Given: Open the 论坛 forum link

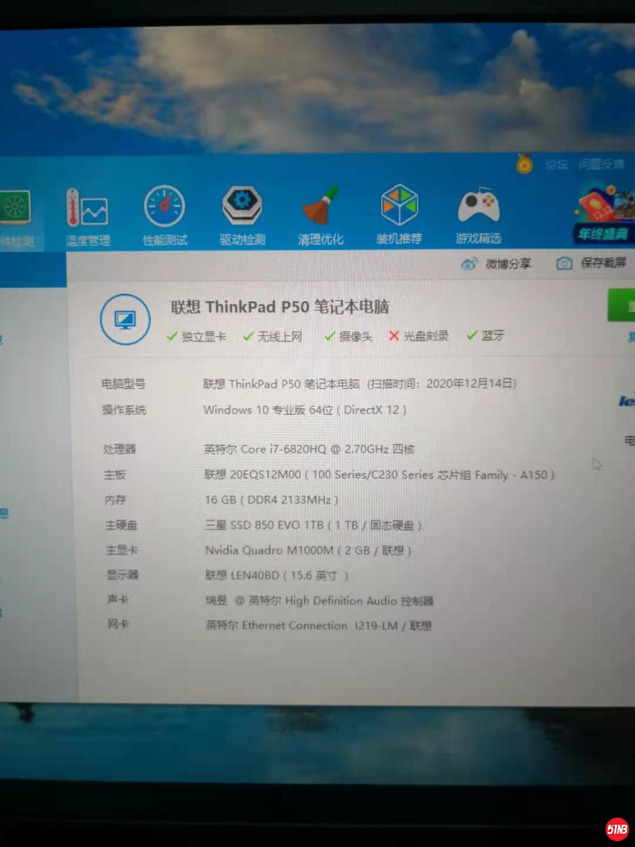Looking at the screenshot, I should point(556,165).
